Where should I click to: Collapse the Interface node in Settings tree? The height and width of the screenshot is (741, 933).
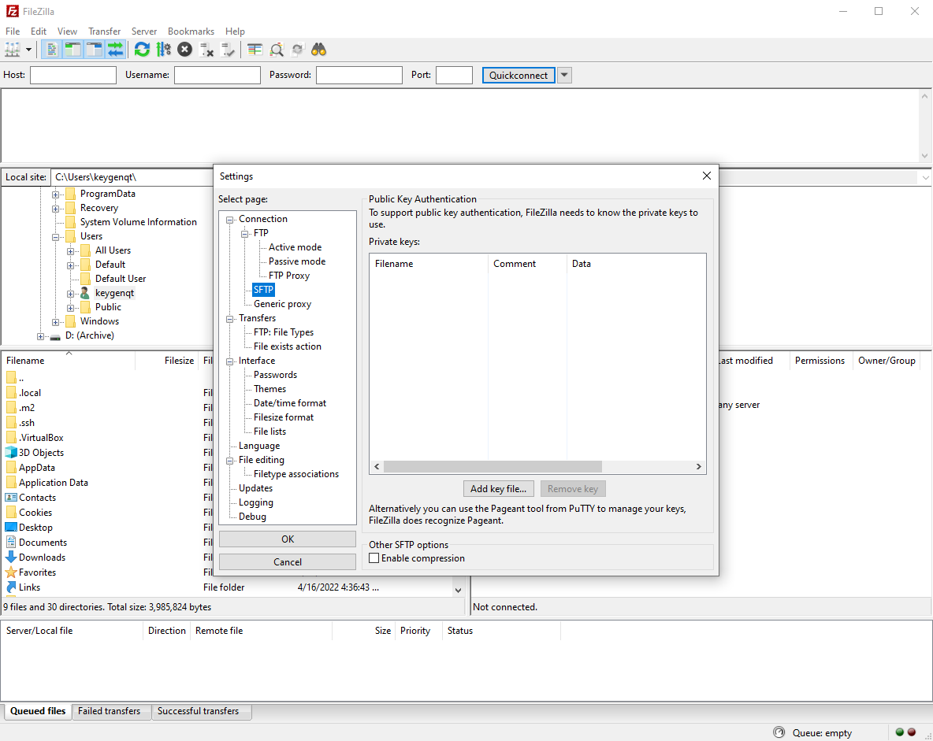point(229,361)
